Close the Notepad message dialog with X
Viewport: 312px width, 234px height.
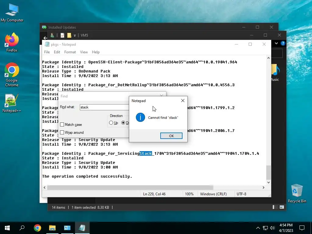pyautogui.click(x=183, y=101)
